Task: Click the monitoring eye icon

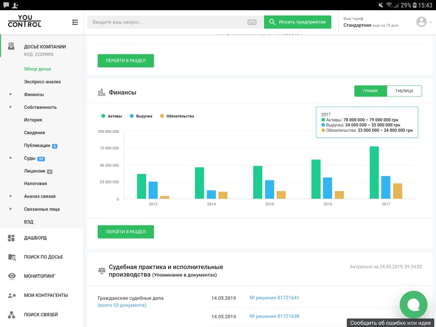Action: point(12,276)
